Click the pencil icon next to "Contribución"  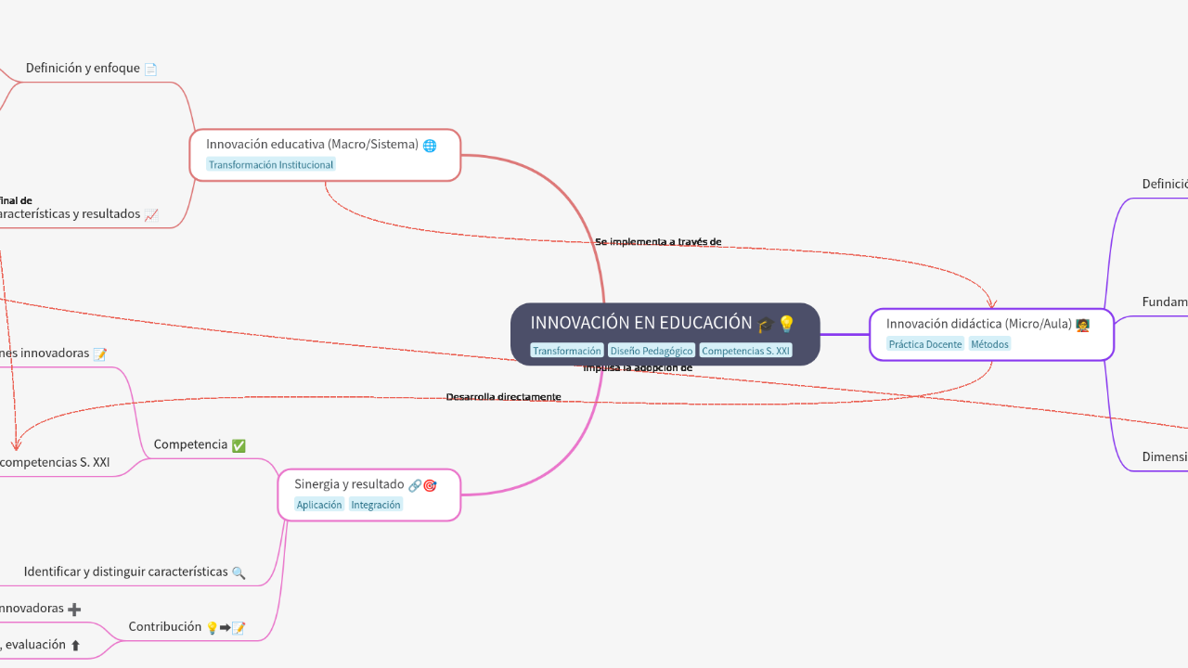point(239,626)
